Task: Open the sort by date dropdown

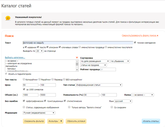Action: pos(95,61)
